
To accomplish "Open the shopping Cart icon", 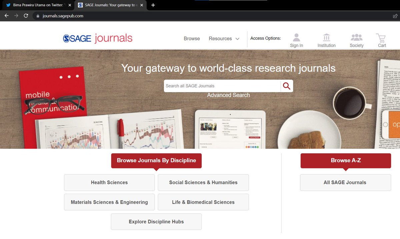I will click(381, 37).
